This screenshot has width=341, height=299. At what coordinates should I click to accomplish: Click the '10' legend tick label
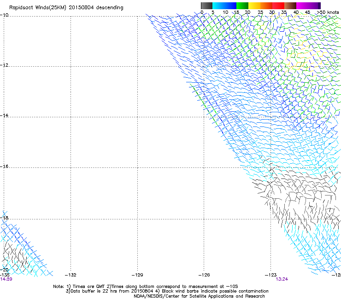[x=225, y=12]
